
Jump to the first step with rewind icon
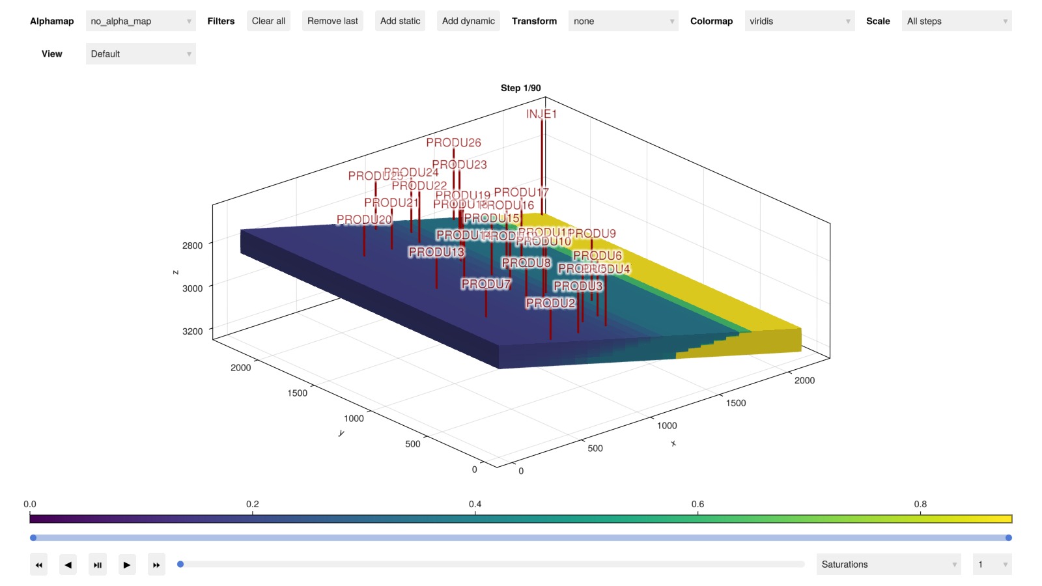tap(39, 565)
